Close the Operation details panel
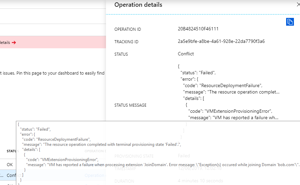 tap(298, 5)
